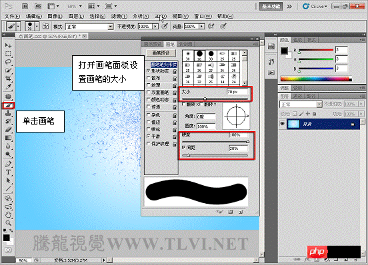Click the Brush Presets button
The height and width of the screenshot is (265, 368).
pyautogui.click(x=161, y=53)
